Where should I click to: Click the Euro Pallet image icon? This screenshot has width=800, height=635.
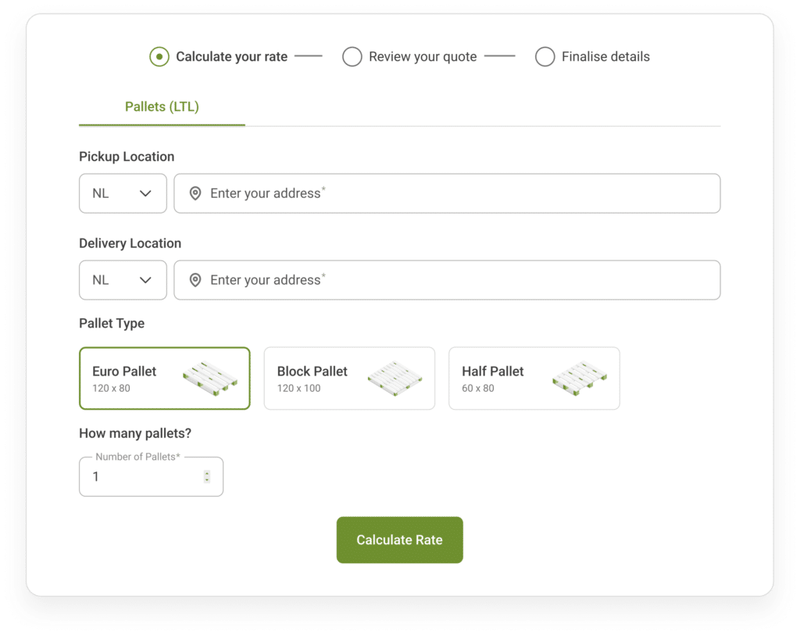pyautogui.click(x=209, y=378)
